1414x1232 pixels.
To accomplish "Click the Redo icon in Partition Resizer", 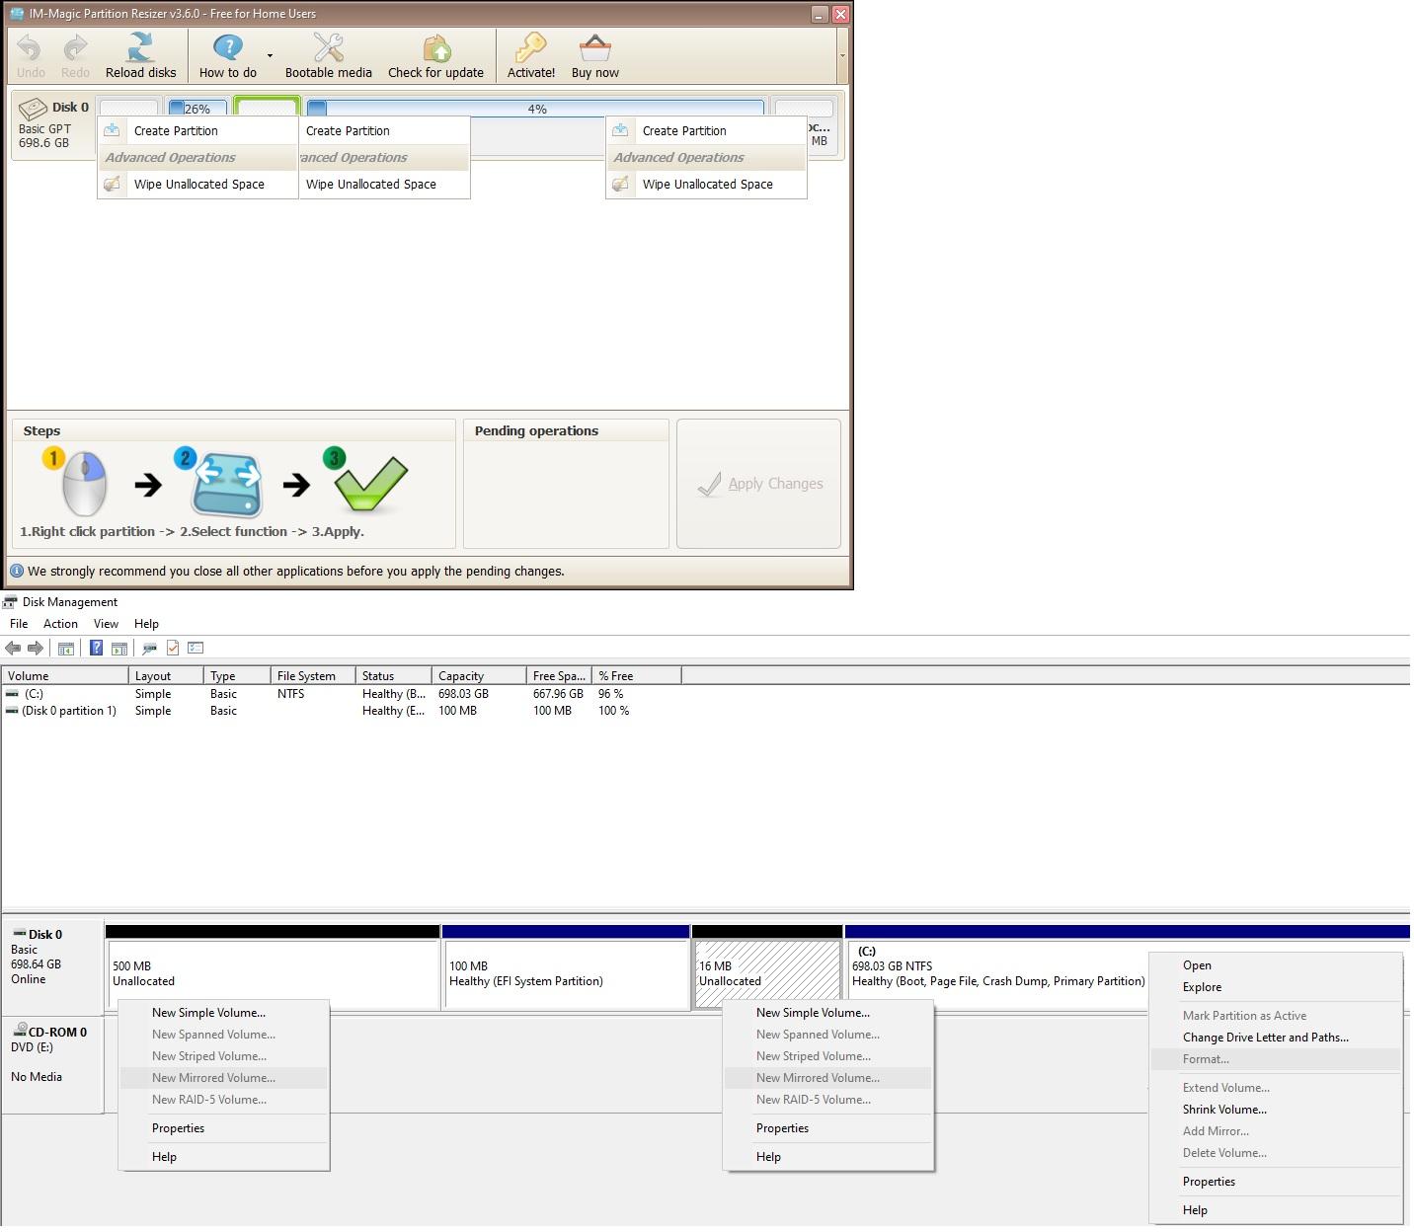I will click(75, 48).
